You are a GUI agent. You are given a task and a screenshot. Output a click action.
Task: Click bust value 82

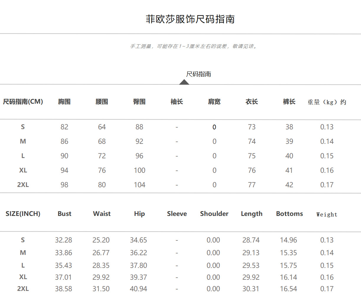[x=64, y=127]
